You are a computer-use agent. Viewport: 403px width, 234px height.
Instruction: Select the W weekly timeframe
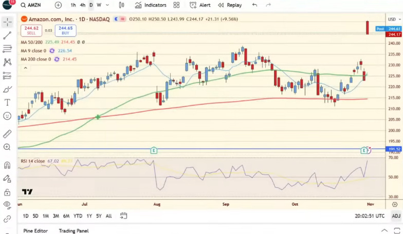tap(99, 5)
